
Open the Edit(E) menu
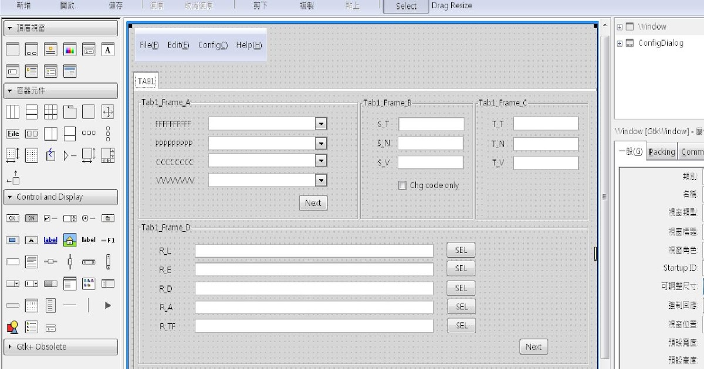[178, 45]
